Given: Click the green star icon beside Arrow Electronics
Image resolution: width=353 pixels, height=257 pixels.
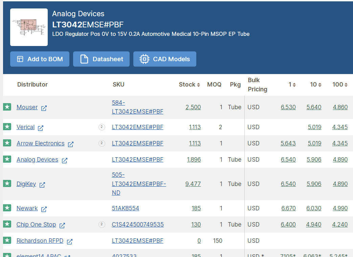Looking at the screenshot, I should [7, 143].
